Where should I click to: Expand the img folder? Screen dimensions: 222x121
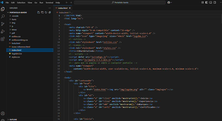pos(30,23)
